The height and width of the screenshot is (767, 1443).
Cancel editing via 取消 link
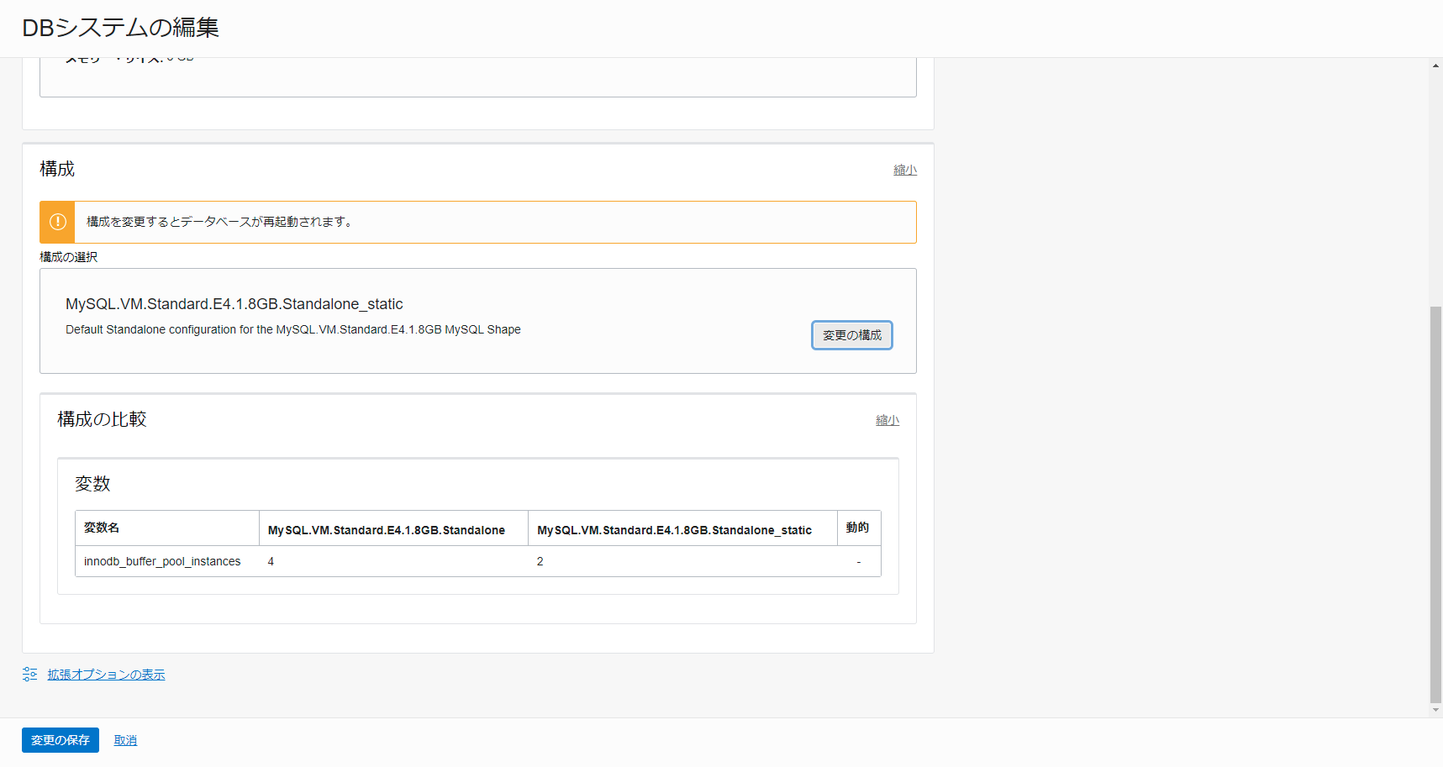[125, 740]
